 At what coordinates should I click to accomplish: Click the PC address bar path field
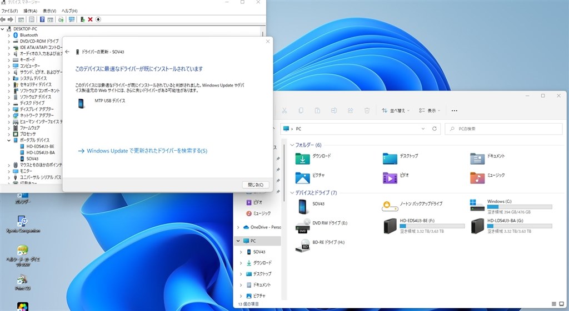click(x=360, y=129)
